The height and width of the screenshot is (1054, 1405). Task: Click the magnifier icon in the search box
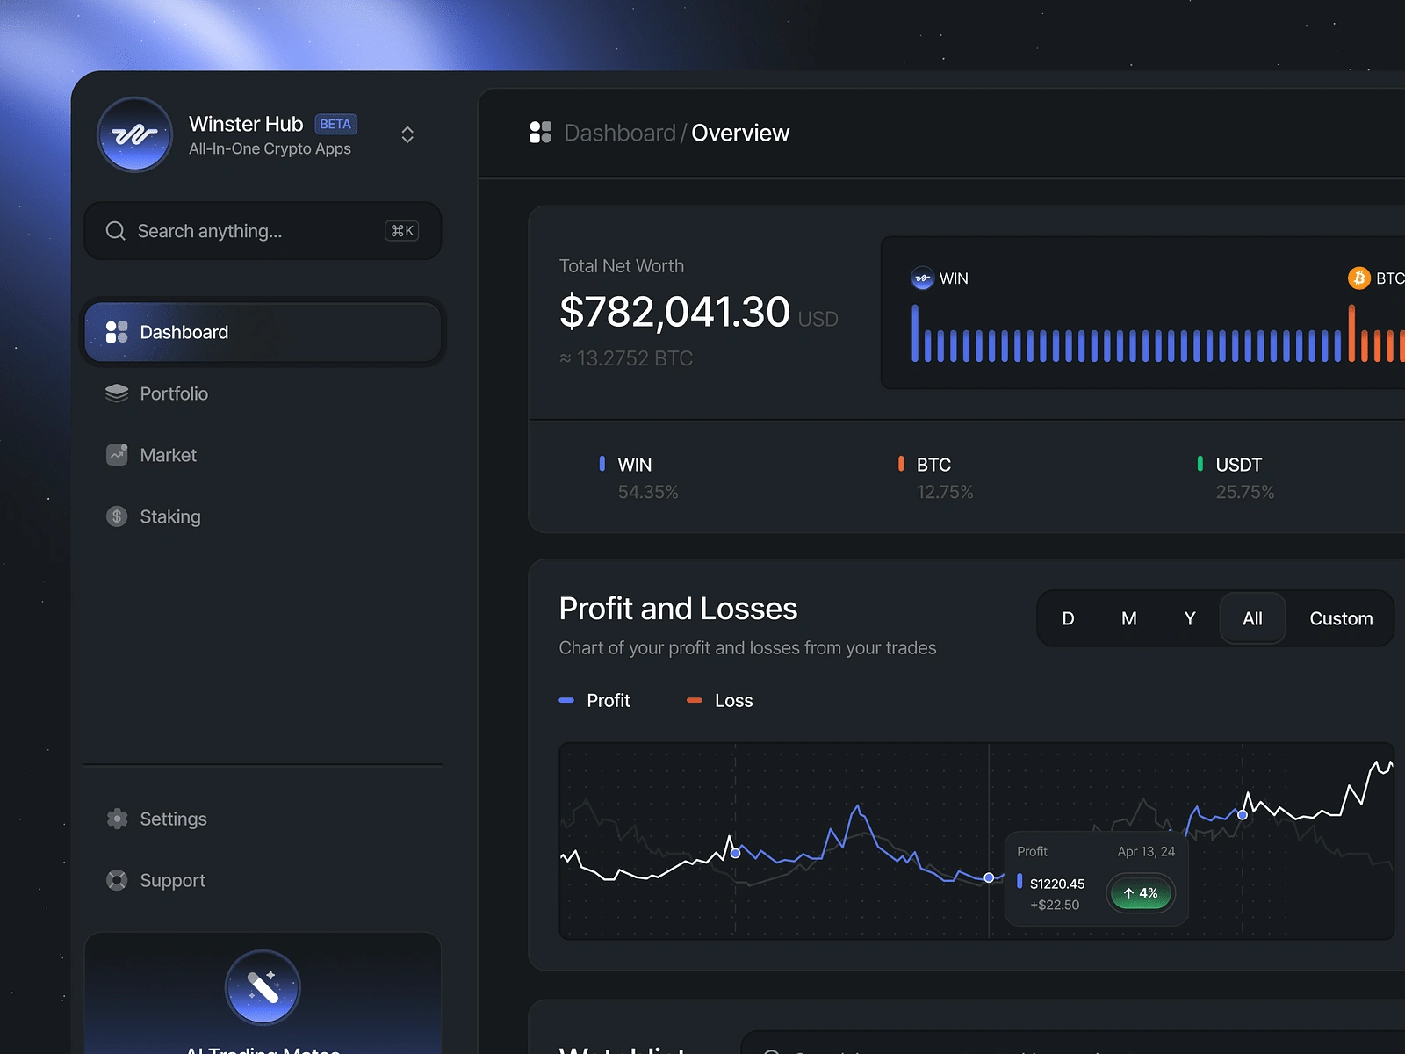pos(115,231)
